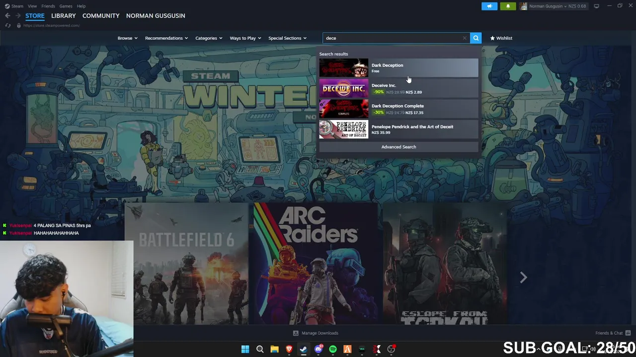Screen dimensions: 636x357
Task: Click the Steam logo in the menu bar
Action: [6, 6]
